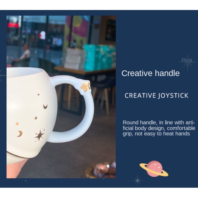This screenshot has width=198, height=198.
Task: Click the teal boxes on the background table
Action: (x=100, y=57)
